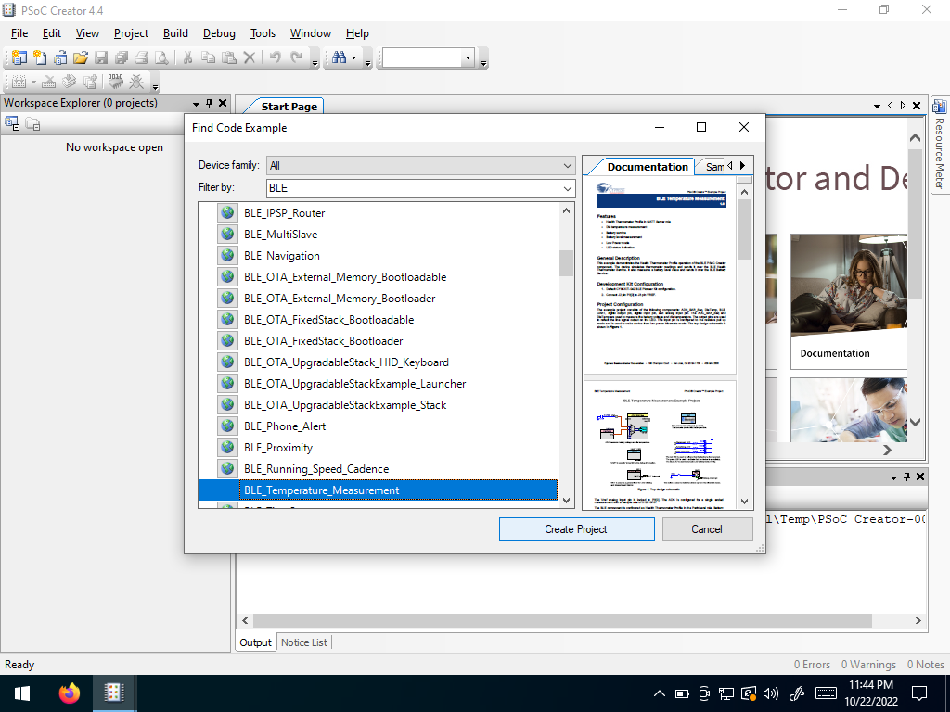Click the Open folder toolbar icon

point(81,58)
